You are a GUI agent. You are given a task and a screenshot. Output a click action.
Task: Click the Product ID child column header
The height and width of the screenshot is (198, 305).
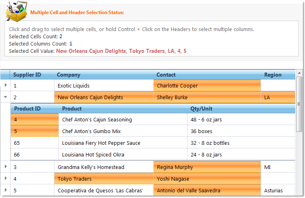27,108
